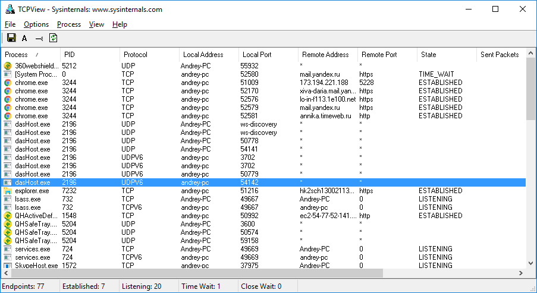Image resolution: width=537 pixels, height=293 pixels.
Task: Open the View menu
Action: [96, 24]
